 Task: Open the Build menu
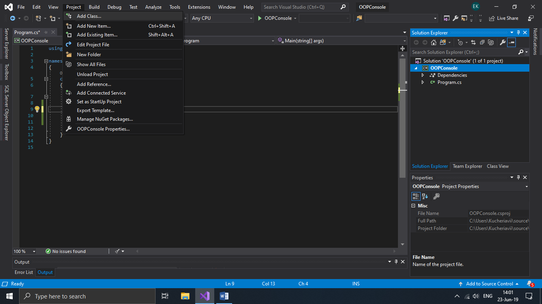pos(94,7)
